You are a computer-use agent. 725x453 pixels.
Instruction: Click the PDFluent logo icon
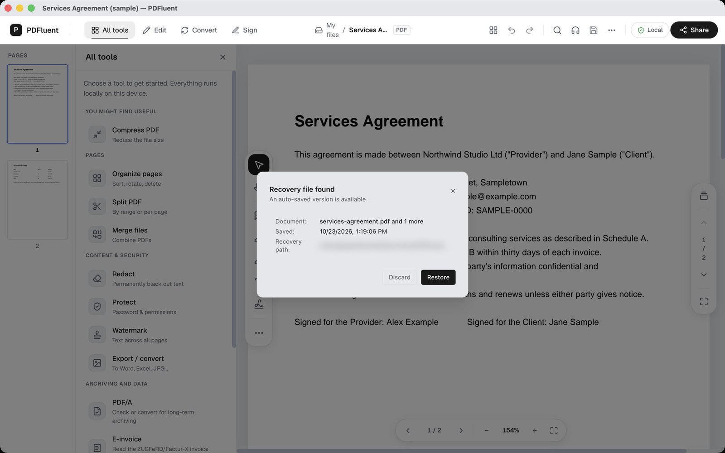click(16, 30)
